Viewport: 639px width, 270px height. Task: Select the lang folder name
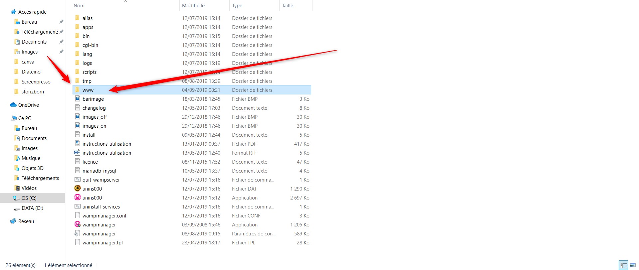[x=87, y=54]
